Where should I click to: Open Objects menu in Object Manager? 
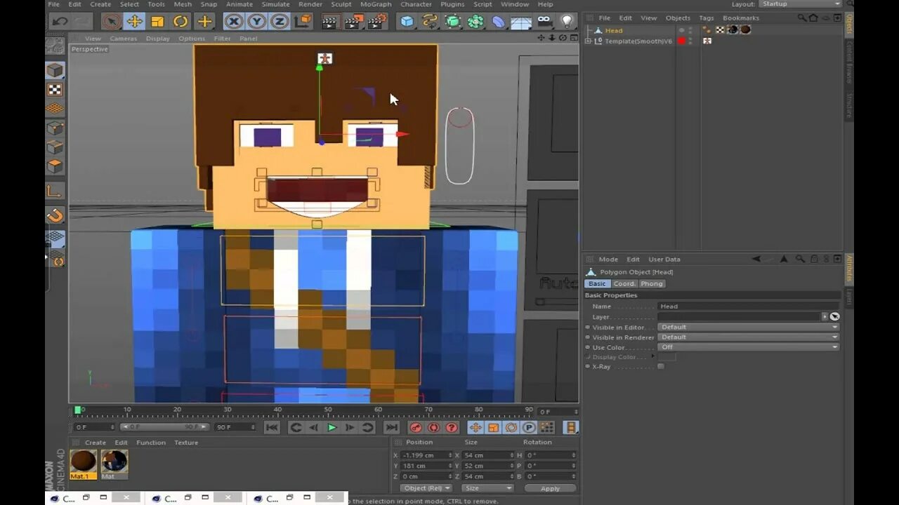click(678, 18)
